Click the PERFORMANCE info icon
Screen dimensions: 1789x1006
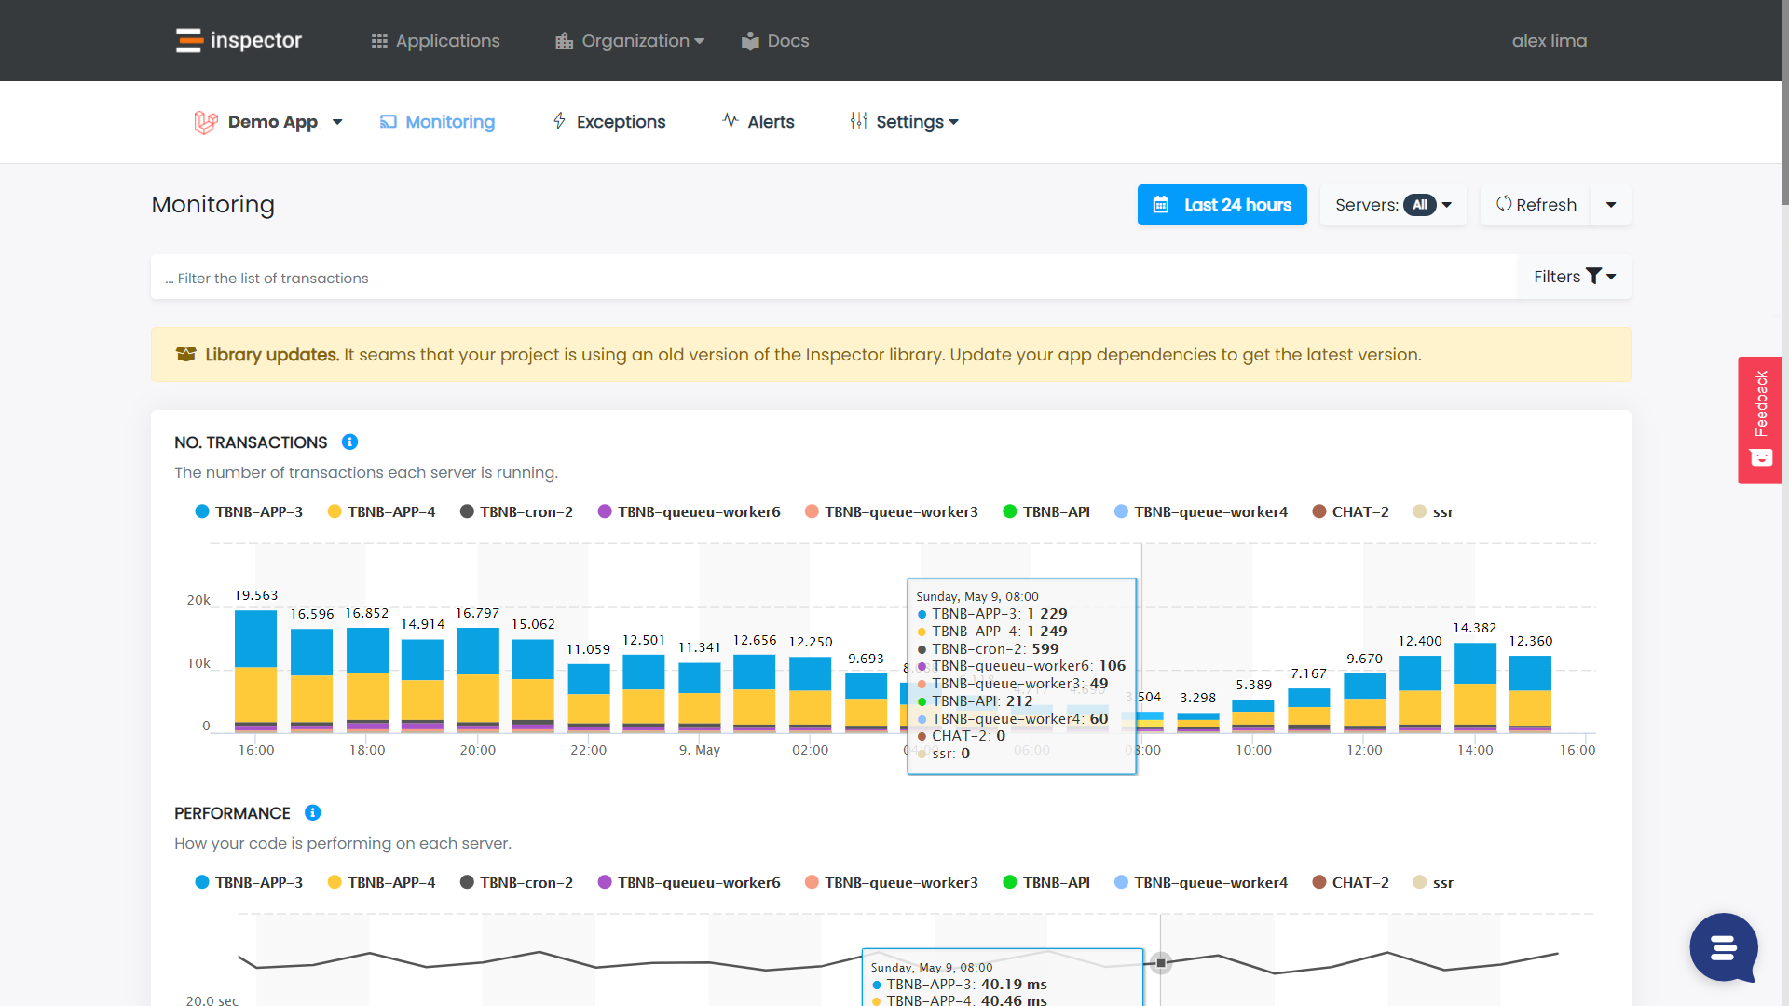[x=312, y=813]
